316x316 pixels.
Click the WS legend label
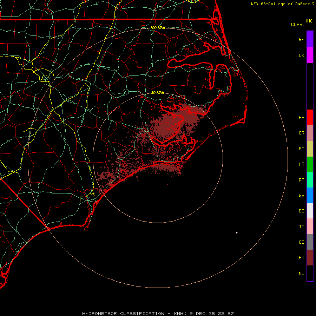(301, 196)
